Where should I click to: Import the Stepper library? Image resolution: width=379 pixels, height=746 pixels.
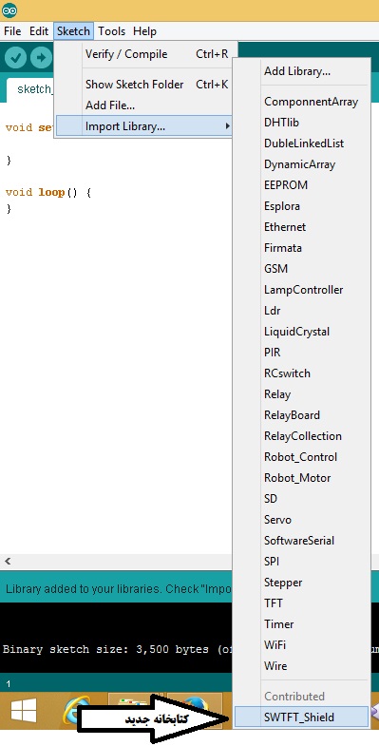(301, 583)
